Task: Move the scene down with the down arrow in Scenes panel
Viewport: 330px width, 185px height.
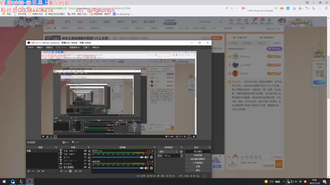Action: [x=43, y=171]
